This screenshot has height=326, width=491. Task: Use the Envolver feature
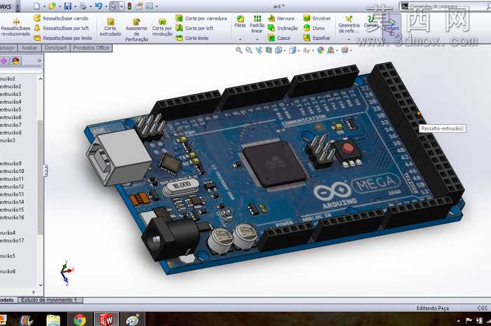tap(317, 18)
